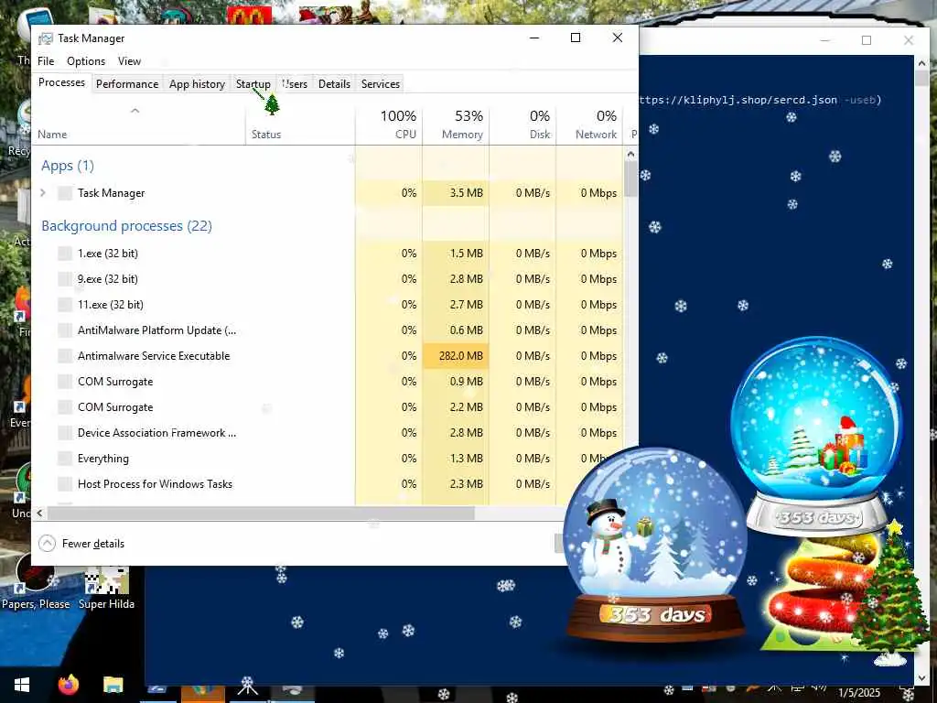
Task: Click the Fewer details circle arrow icon
Action: pos(47,544)
